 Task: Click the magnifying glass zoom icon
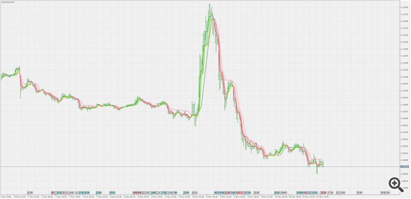coord(396,184)
